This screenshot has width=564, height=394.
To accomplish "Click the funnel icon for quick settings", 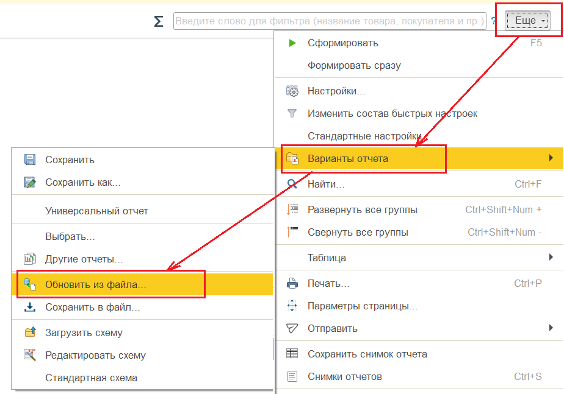I will click(292, 114).
